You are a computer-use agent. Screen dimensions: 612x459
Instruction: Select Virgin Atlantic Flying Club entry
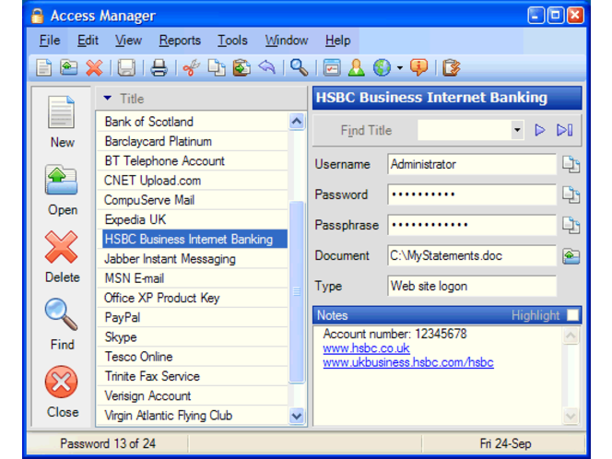(x=192, y=416)
